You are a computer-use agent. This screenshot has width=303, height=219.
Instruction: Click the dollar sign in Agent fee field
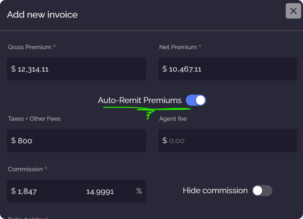pos(165,141)
